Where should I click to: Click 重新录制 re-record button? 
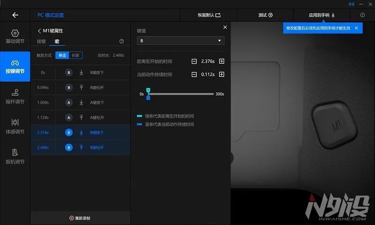[80, 218]
